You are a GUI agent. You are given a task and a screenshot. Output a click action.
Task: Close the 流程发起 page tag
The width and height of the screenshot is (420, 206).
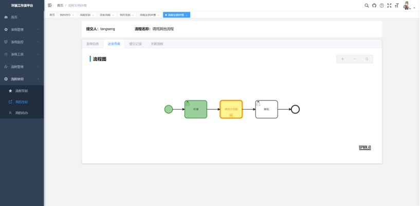coord(93,15)
